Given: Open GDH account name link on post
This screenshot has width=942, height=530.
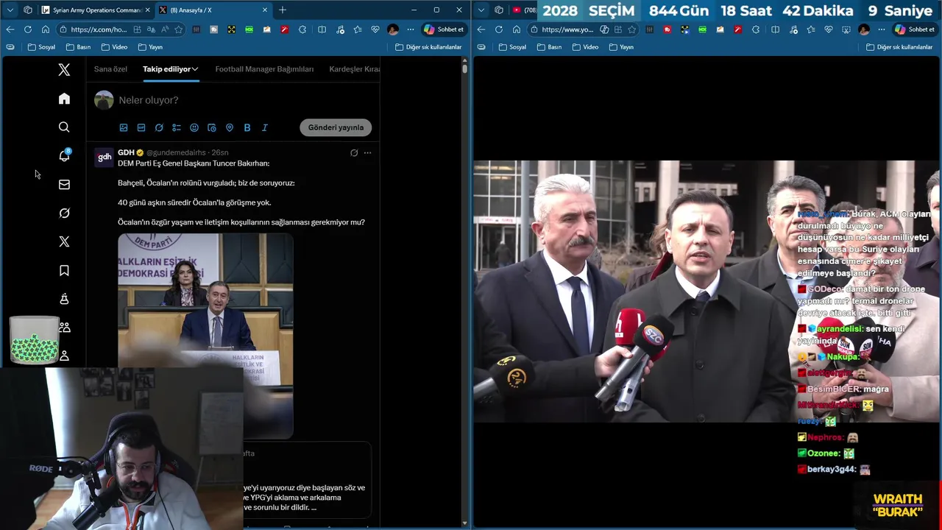Looking at the screenshot, I should [x=126, y=152].
